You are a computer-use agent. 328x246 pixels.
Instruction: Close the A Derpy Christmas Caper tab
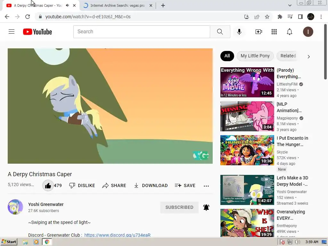pyautogui.click(x=74, y=6)
